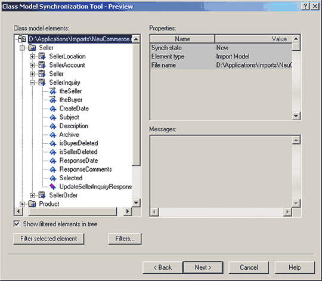
Task: Click the theSeller association icon
Action: pos(52,91)
